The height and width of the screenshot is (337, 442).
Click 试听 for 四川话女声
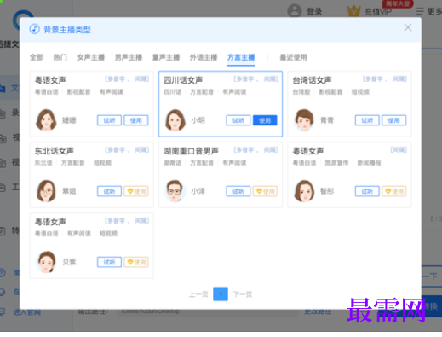point(238,120)
